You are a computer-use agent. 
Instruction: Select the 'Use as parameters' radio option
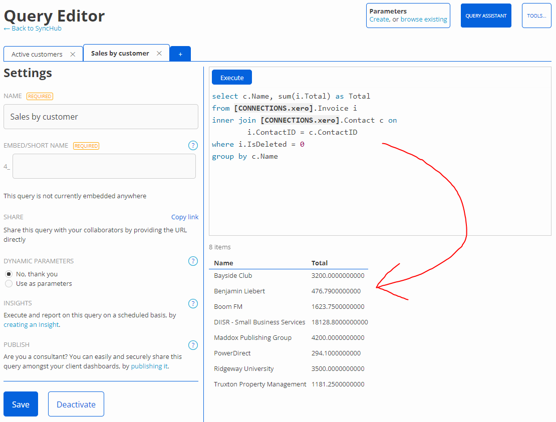[9, 284]
